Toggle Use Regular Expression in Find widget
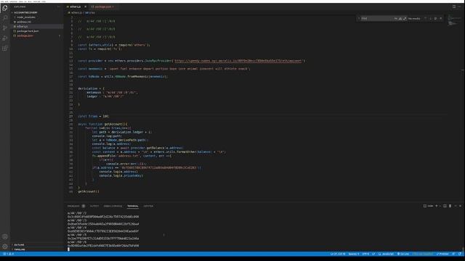465x261 pixels. (x=405, y=18)
